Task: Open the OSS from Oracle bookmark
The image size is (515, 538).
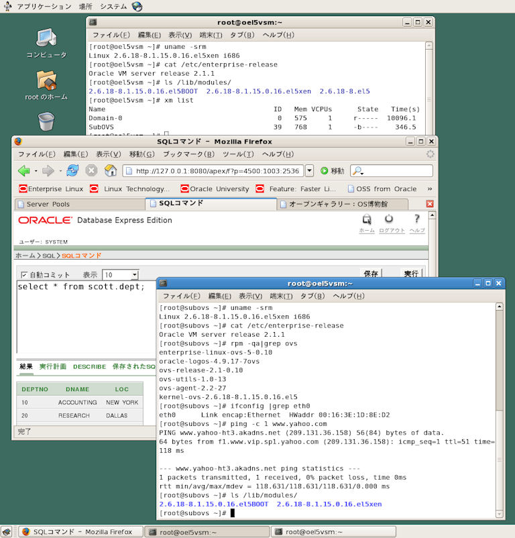Action: 382,189
